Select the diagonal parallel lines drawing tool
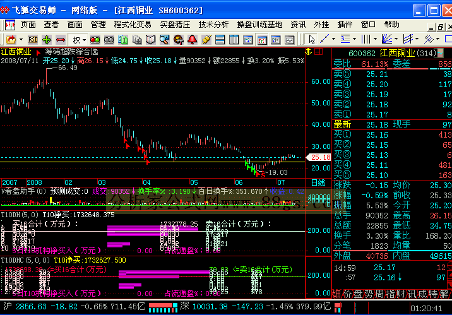452x315 pixels. point(429,39)
